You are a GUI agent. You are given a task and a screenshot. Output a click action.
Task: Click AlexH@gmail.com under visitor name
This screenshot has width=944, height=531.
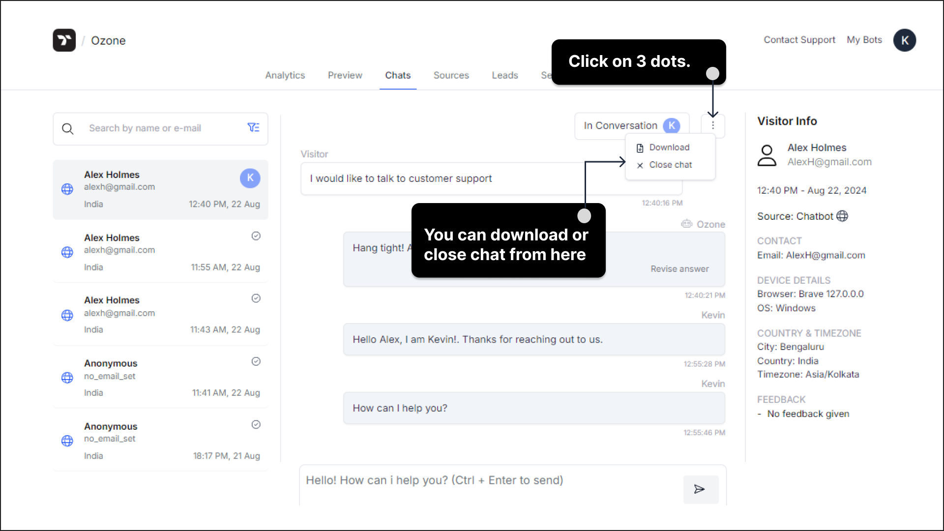tap(829, 162)
